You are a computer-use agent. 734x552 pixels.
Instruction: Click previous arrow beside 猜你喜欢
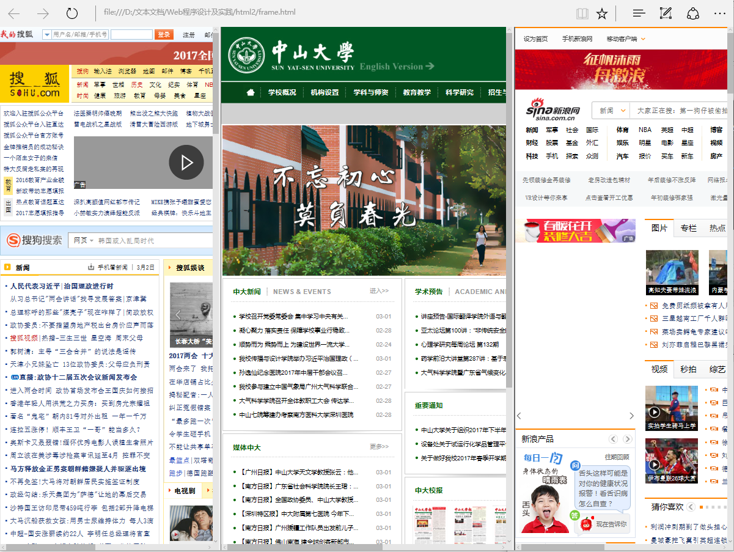(691, 507)
